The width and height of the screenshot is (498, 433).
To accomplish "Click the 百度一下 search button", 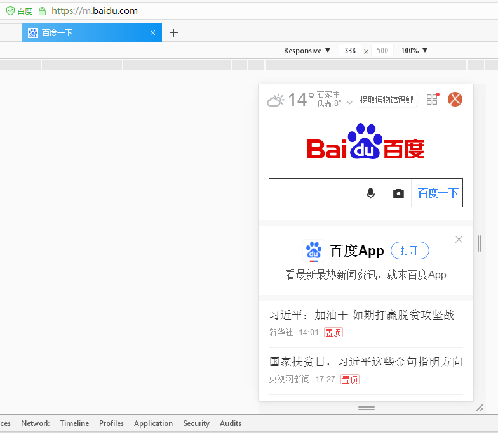I will tap(437, 193).
